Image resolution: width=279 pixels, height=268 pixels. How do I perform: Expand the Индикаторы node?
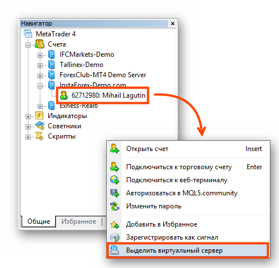coord(28,116)
